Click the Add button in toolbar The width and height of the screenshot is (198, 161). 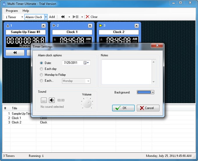[52, 17]
